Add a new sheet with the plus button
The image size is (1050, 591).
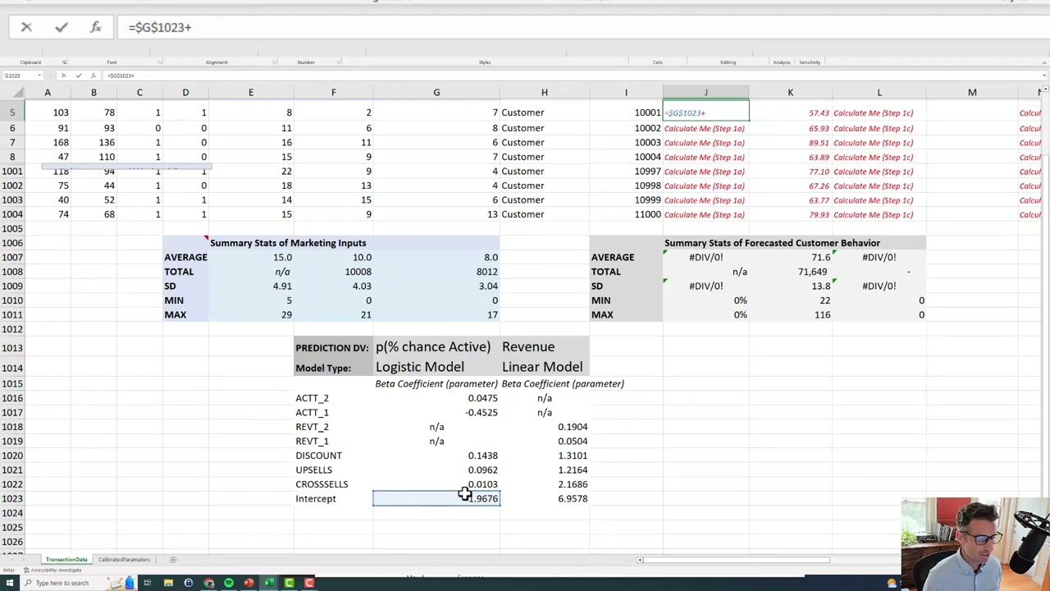[172, 560]
